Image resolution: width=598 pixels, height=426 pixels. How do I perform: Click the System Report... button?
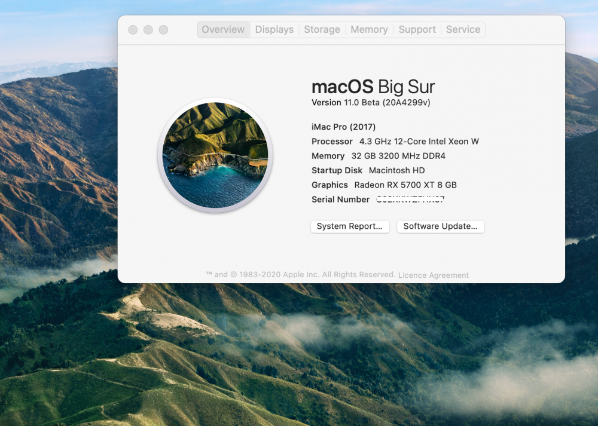(350, 226)
